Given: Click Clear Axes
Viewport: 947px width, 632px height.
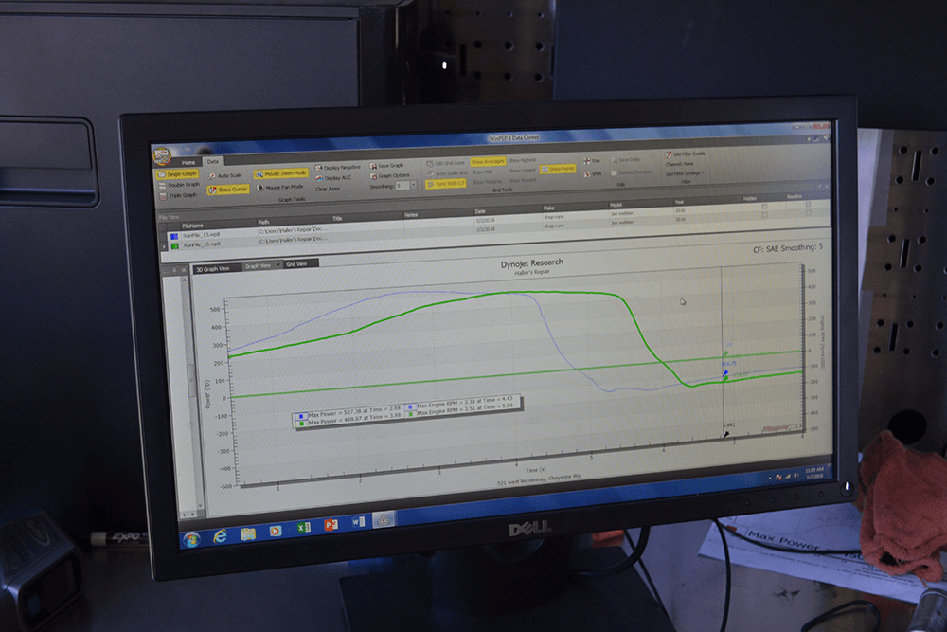Looking at the screenshot, I should click(x=328, y=190).
